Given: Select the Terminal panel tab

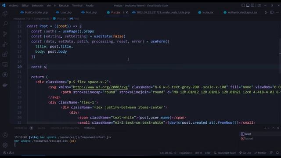Looking at the screenshot, I should (90, 128).
